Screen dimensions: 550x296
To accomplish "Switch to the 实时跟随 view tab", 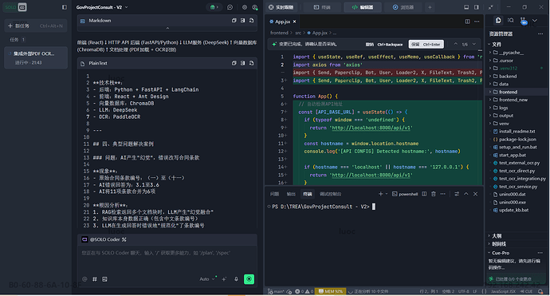I will [x=281, y=7].
